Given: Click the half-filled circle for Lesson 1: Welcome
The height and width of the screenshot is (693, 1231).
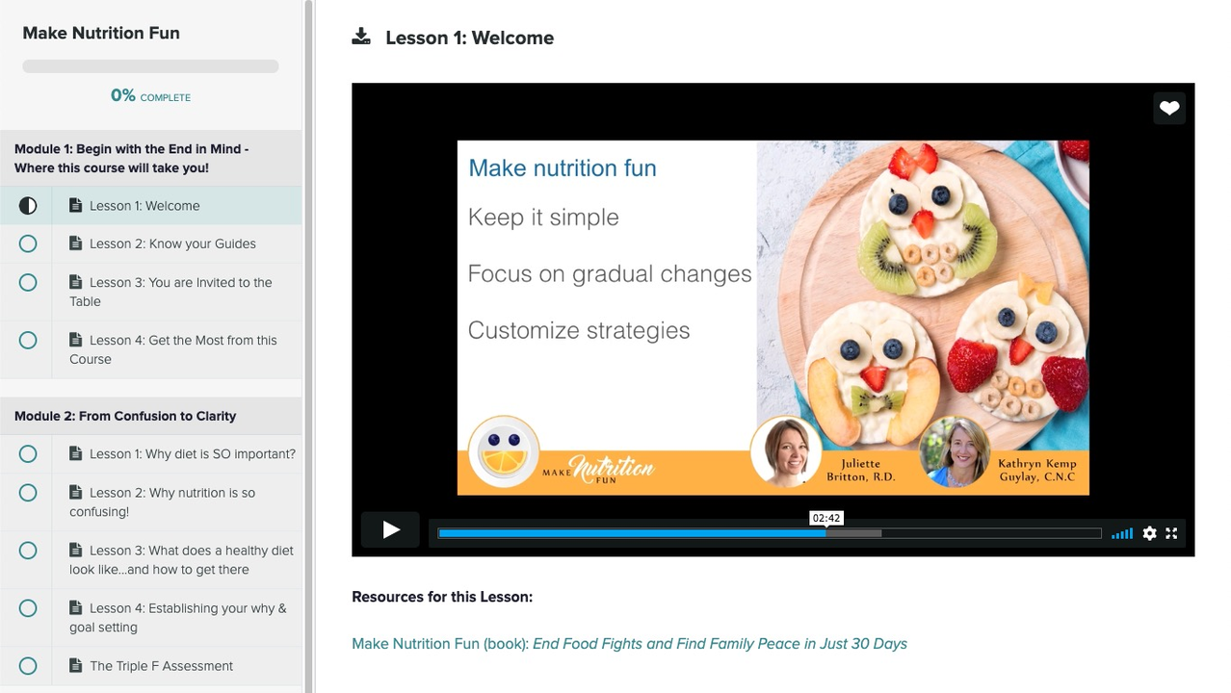Looking at the screenshot, I should (28, 205).
